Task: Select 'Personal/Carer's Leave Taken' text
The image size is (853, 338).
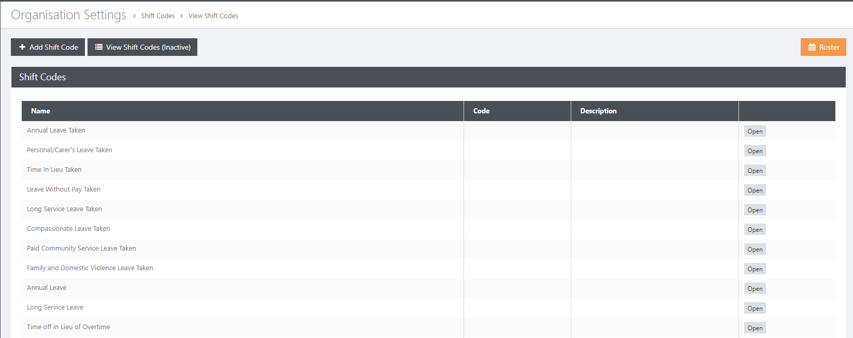Action: [x=69, y=150]
